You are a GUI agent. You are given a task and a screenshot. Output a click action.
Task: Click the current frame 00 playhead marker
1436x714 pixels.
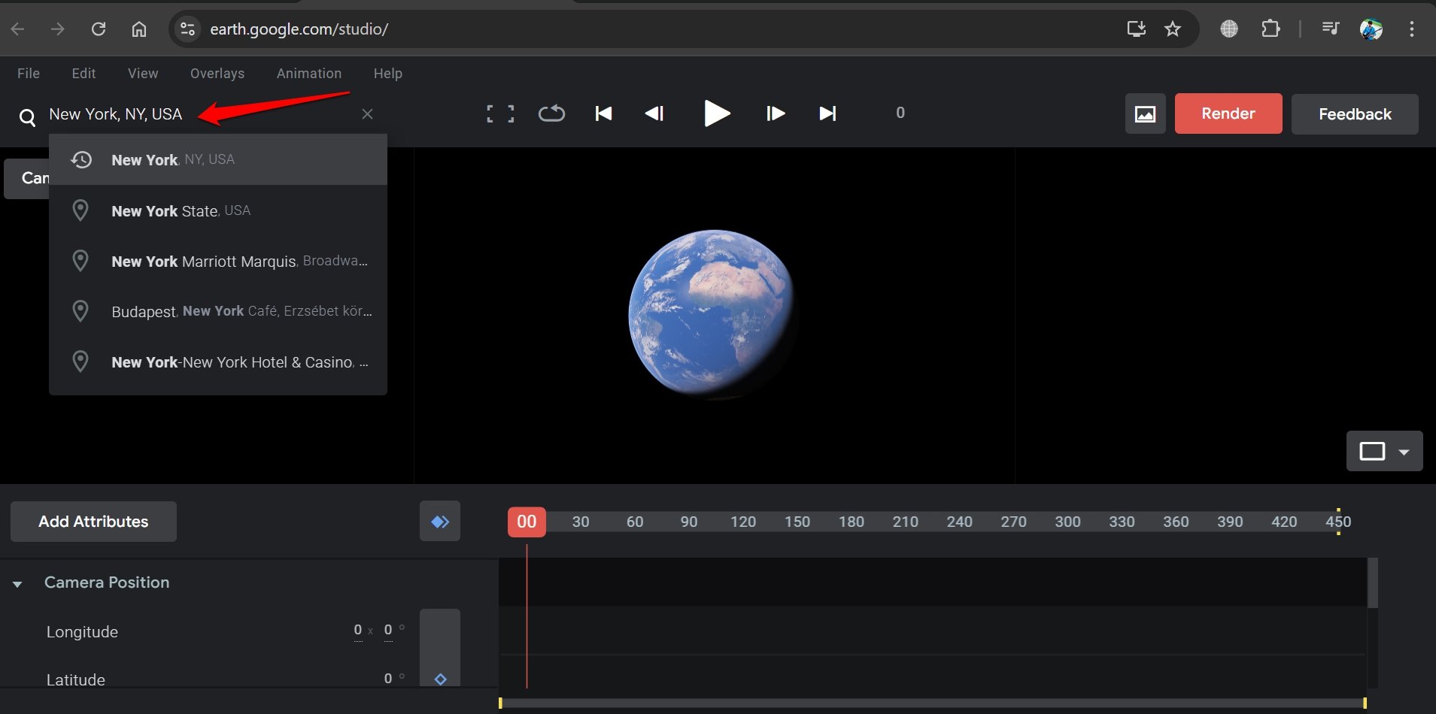click(527, 522)
